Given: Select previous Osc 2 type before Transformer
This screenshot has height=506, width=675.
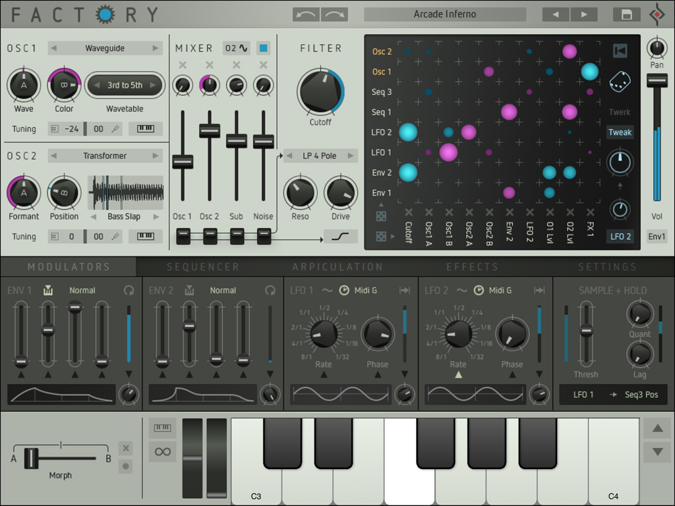Looking at the screenshot, I should 54,155.
